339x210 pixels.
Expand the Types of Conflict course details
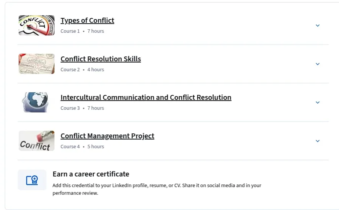click(x=318, y=26)
